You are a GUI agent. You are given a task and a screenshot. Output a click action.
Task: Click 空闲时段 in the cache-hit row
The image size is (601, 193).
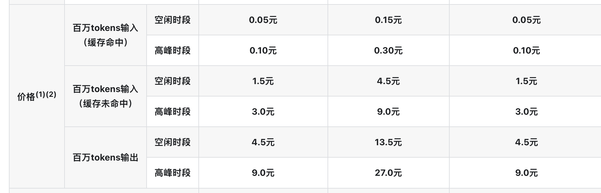pyautogui.click(x=173, y=20)
